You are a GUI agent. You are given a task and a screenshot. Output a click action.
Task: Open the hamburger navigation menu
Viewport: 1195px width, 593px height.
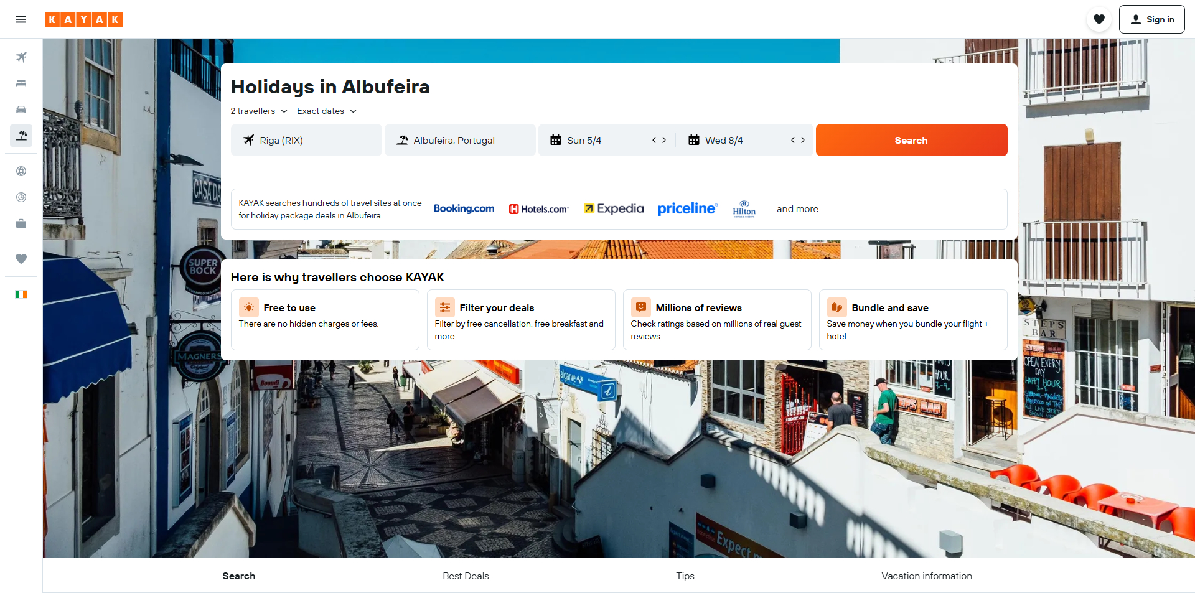click(x=21, y=19)
